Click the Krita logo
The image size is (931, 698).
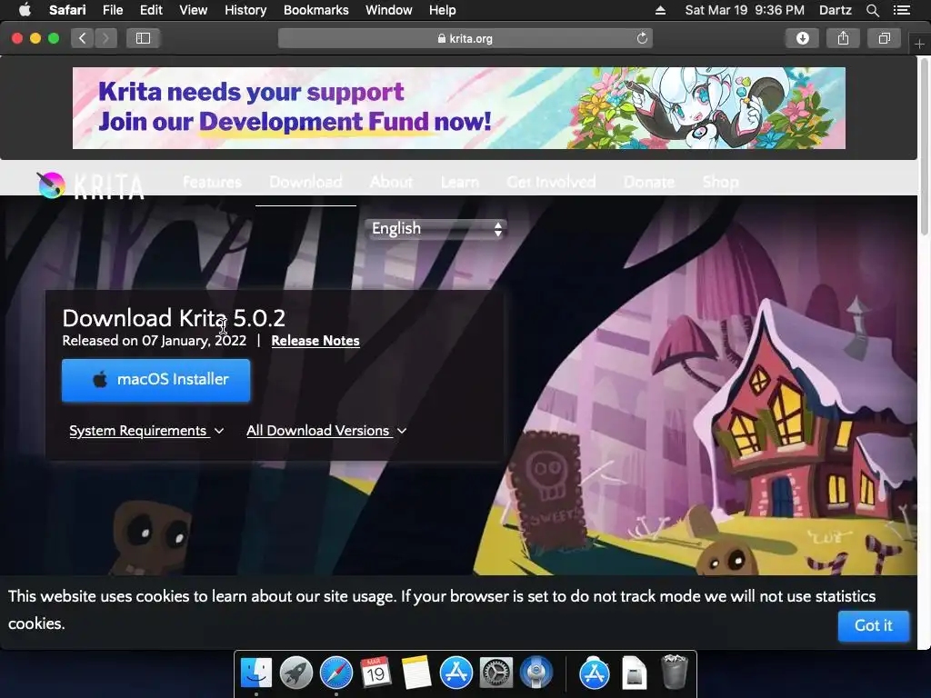(90, 185)
